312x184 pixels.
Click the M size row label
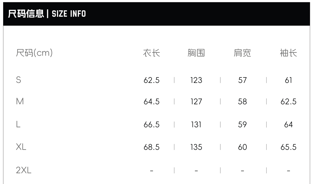pos(20,101)
